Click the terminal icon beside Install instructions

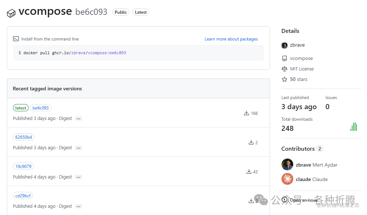[16, 39]
